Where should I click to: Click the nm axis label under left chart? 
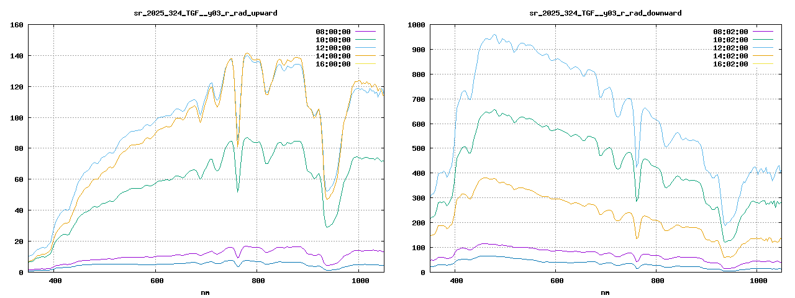[x=205, y=292]
